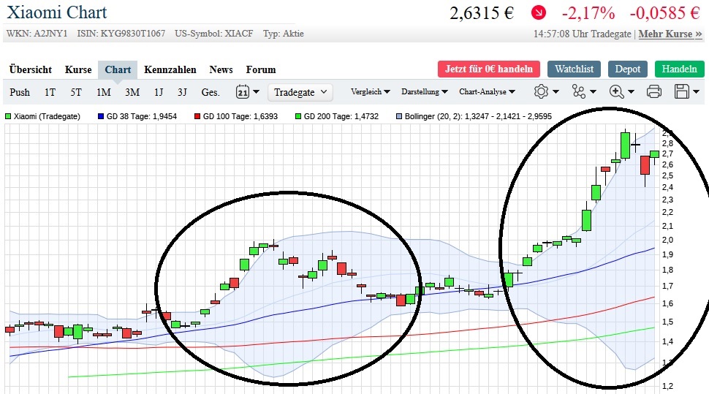Viewport: 709px width, 394px height.
Task: Print the chart via printer icon
Action: click(x=654, y=92)
